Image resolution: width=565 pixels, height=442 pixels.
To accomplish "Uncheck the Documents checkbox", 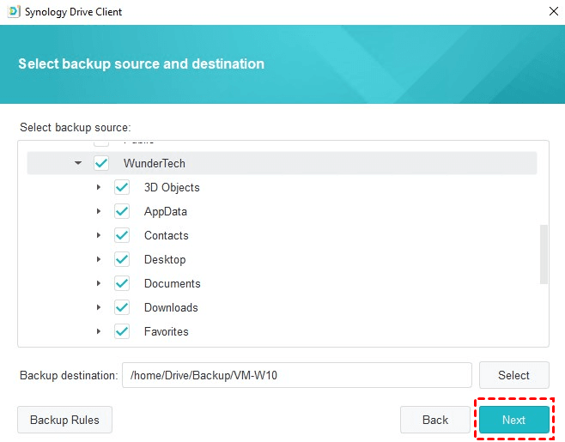I will 122,283.
